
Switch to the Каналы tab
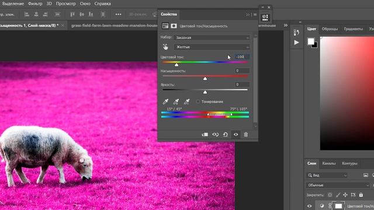point(329,163)
